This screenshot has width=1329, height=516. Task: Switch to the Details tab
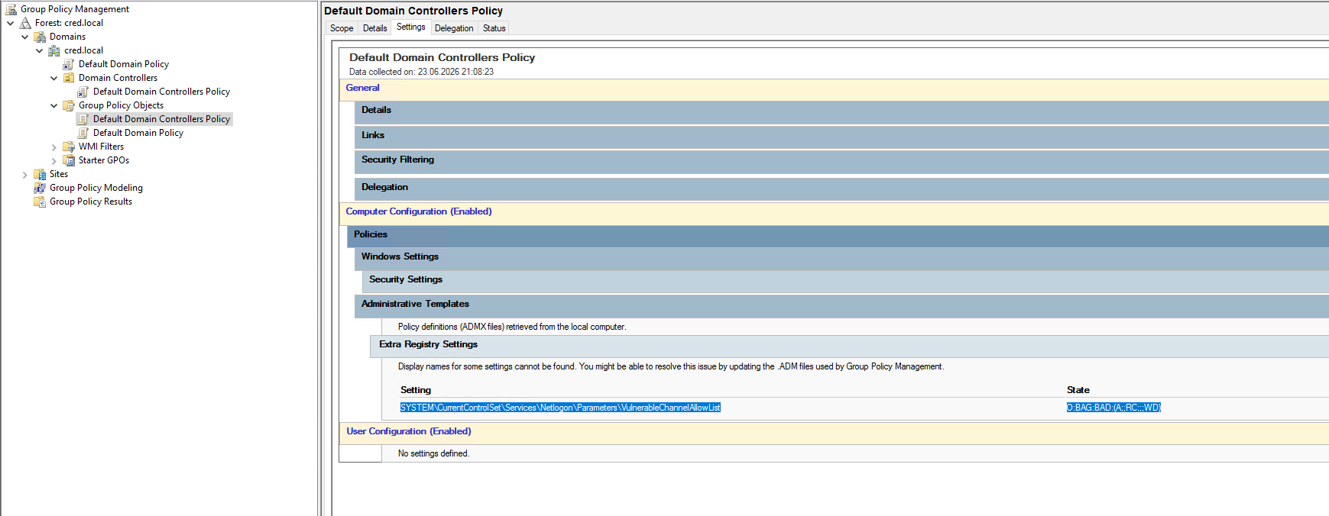[374, 28]
